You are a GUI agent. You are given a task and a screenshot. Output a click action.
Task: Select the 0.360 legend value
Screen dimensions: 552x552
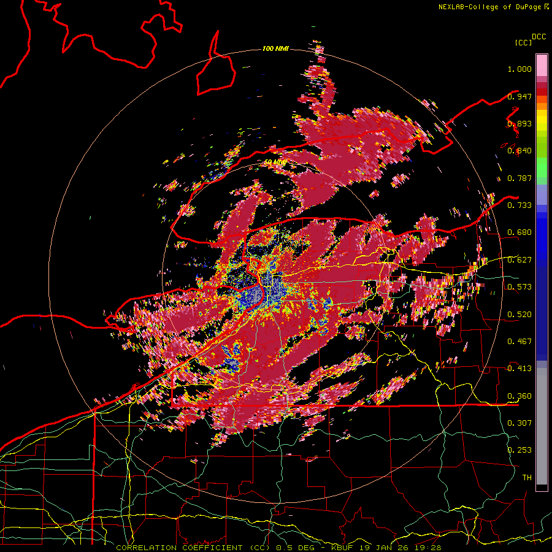[x=519, y=396]
